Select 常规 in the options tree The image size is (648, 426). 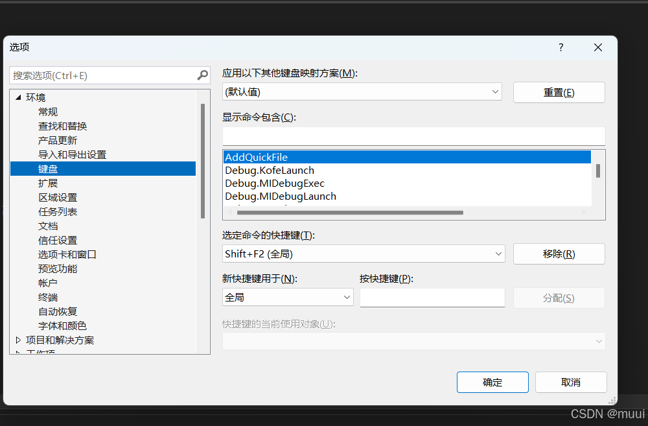tap(48, 112)
